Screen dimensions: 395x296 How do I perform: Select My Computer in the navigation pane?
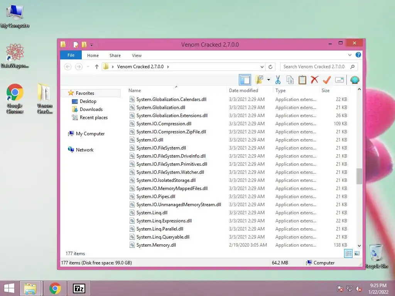click(90, 134)
